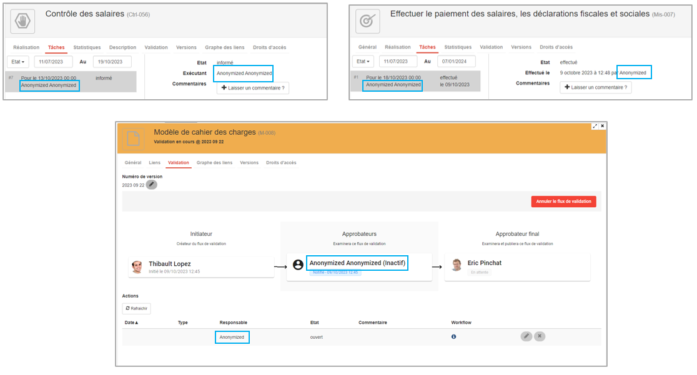Click Laisser un commentaire in Contrôle des salaires
Image resolution: width=697 pixels, height=375 pixels.
(253, 88)
